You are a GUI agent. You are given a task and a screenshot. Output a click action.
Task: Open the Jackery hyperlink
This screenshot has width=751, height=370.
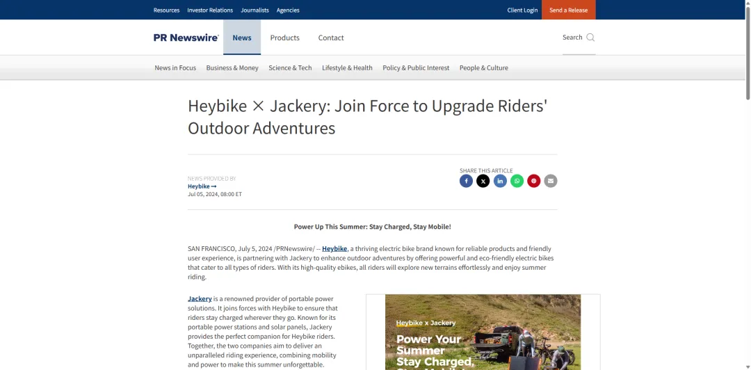pos(200,298)
